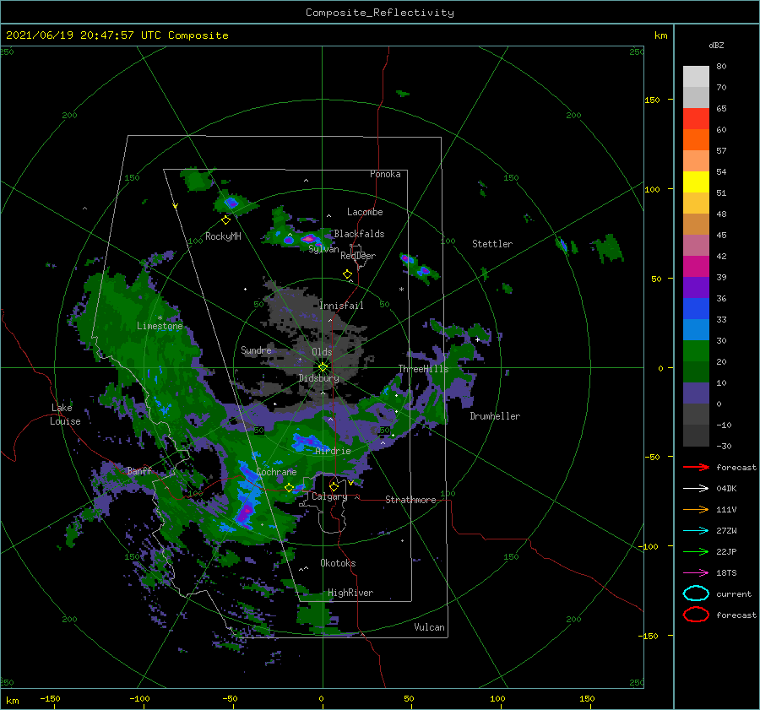This screenshot has width=760, height=710.
Task: Click the Olds town label
Action: [x=322, y=352]
